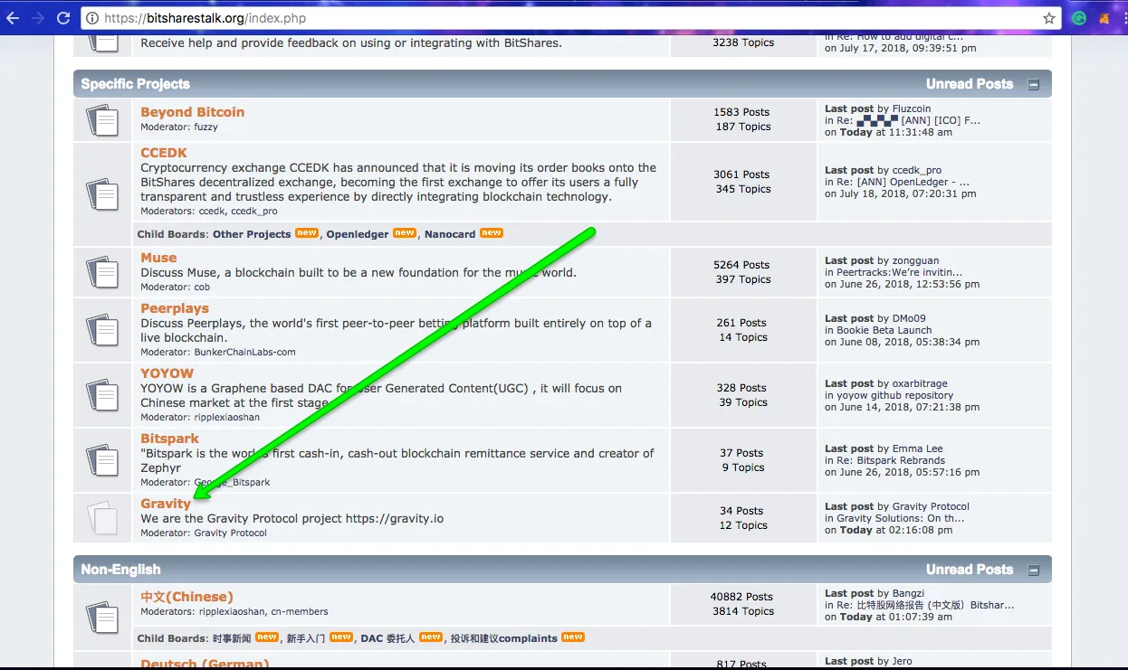Image resolution: width=1128 pixels, height=670 pixels.
Task: Click the Chinese board icon
Action: [102, 618]
